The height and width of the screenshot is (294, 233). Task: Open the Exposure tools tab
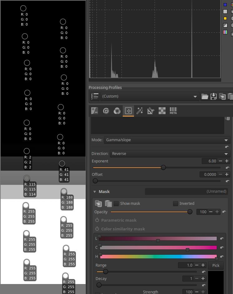[x=95, y=111]
